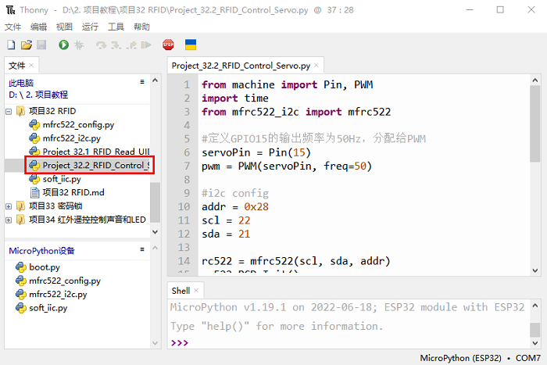Collapse the 项目32 RFID folder
547x365 pixels.
click(x=9, y=111)
